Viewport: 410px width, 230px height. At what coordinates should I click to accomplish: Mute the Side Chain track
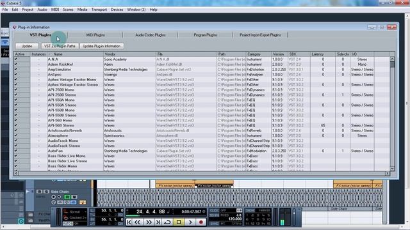(39, 192)
